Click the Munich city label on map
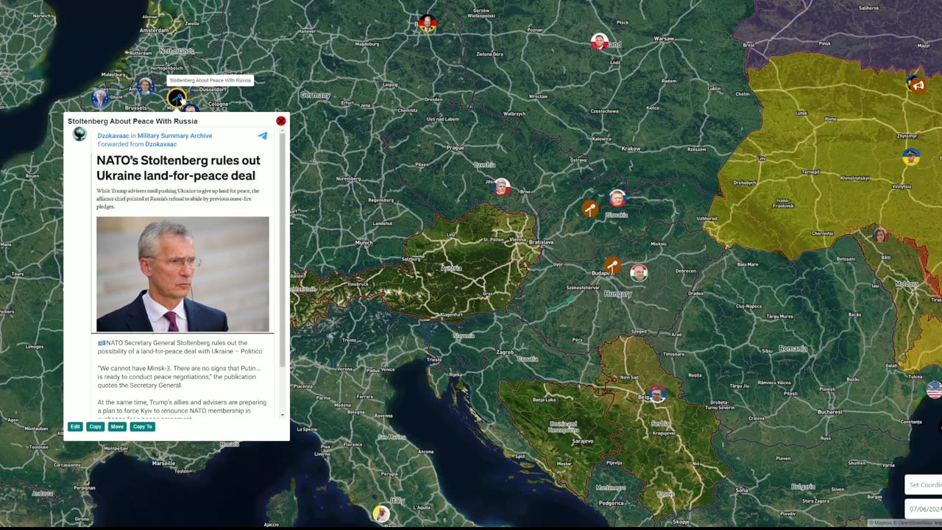942x530 pixels. pos(364,243)
